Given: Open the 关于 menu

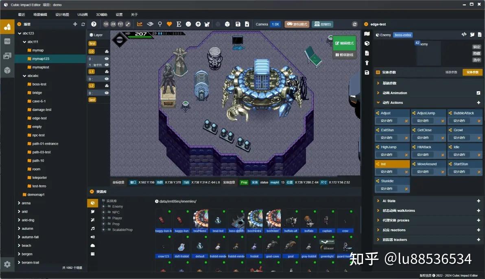Looking at the screenshot, I should coord(134,15).
